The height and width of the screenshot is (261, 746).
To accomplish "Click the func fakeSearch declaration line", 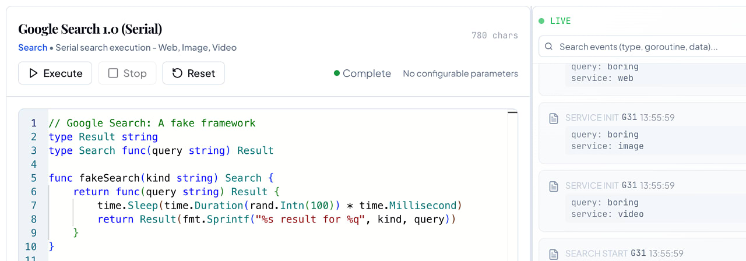I will coord(161,178).
